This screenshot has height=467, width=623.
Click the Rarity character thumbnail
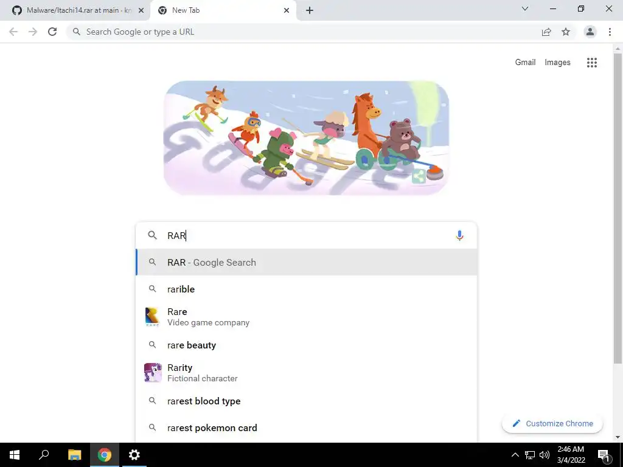click(153, 373)
